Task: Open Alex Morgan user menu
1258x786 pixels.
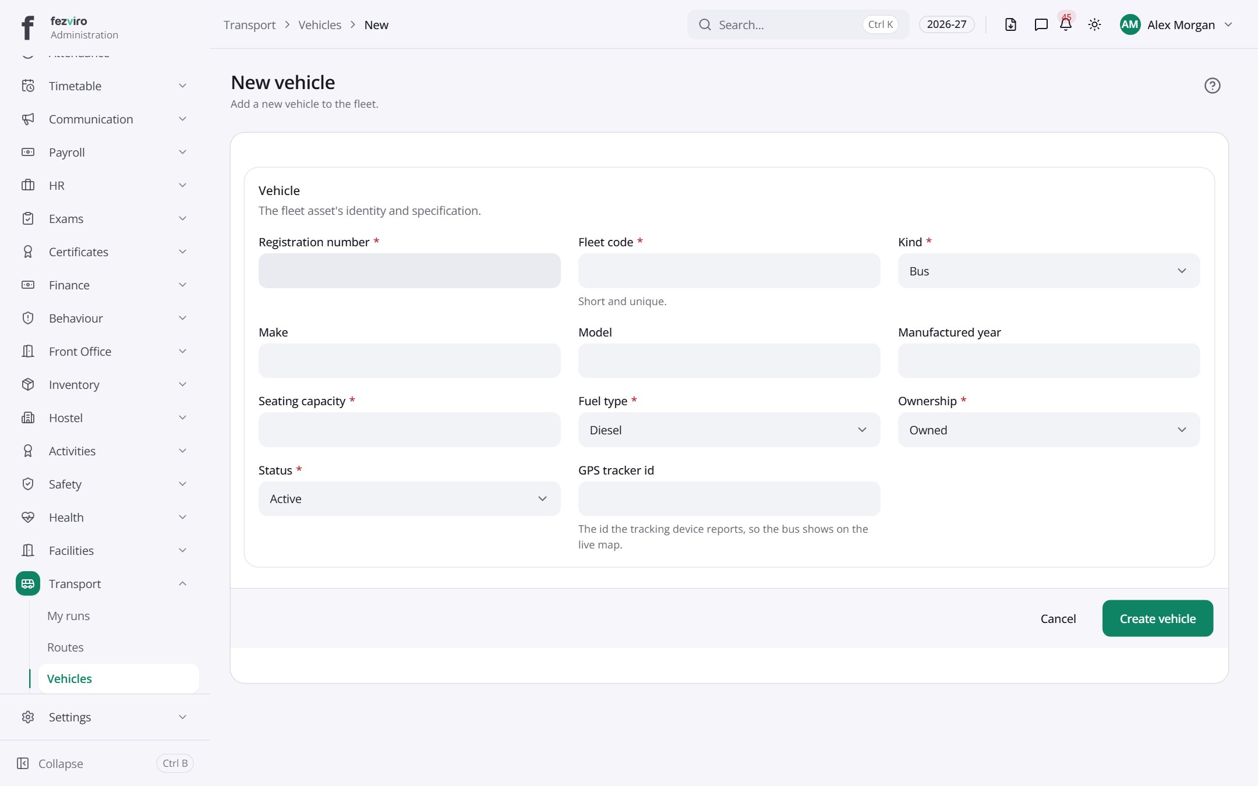Action: click(1176, 24)
